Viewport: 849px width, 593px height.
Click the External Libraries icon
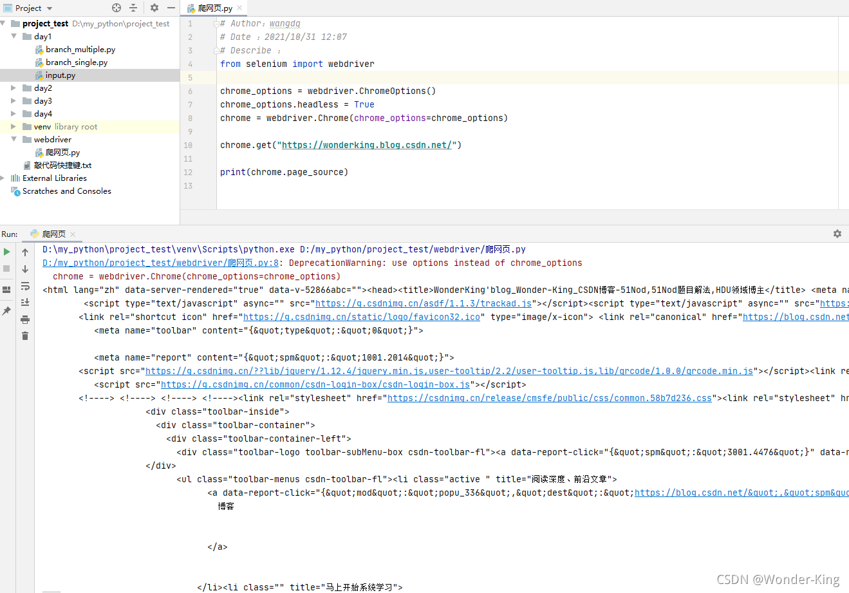click(x=15, y=178)
